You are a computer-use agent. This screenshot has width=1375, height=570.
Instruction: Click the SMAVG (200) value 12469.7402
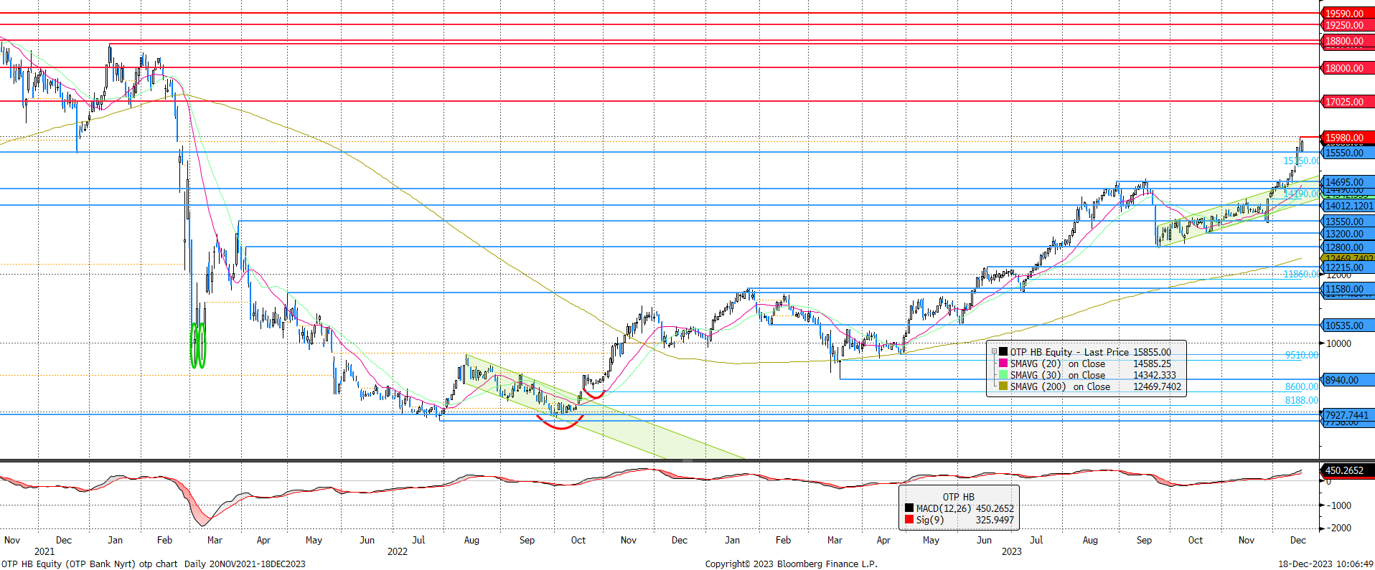1157,386
